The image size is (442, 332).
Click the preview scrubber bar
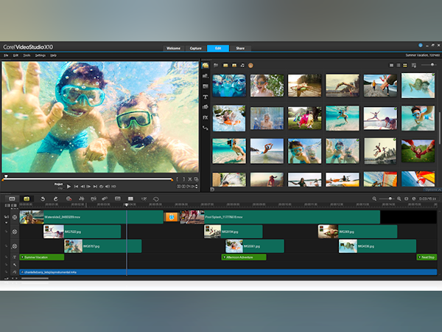[x=88, y=179]
